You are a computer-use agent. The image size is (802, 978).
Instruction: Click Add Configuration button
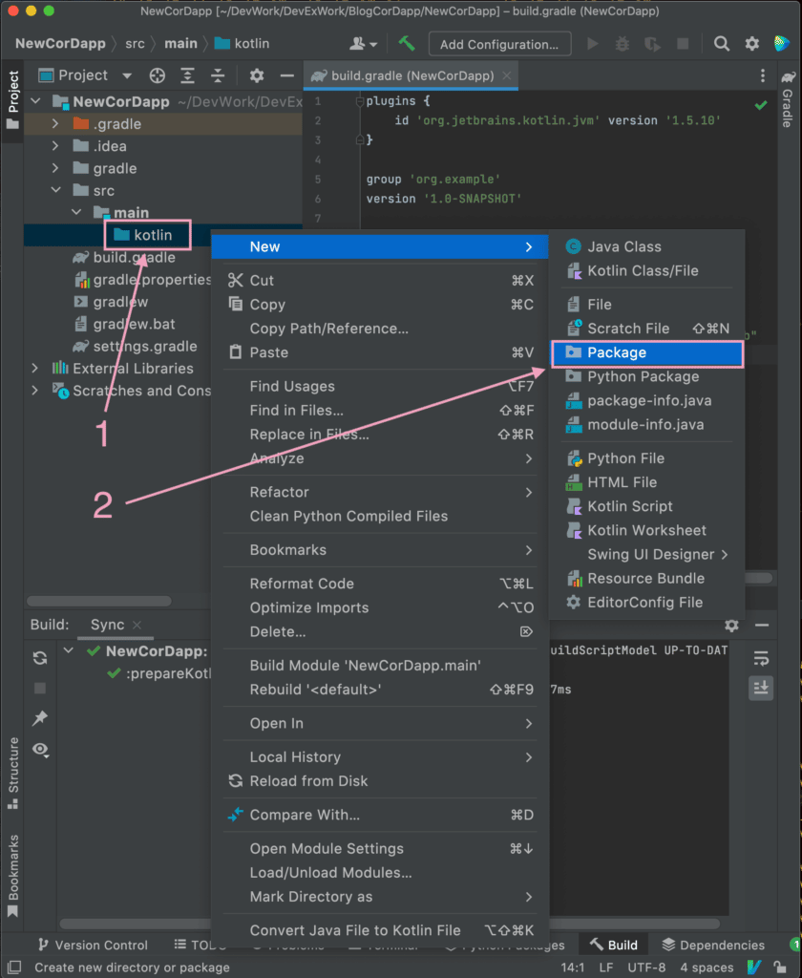point(499,44)
